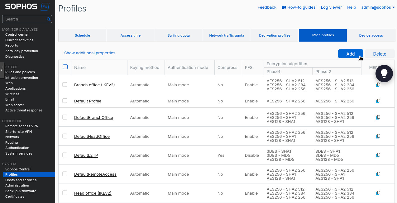Open How-to guides video icon link
This screenshot has height=203, width=397.
pos(284,7)
